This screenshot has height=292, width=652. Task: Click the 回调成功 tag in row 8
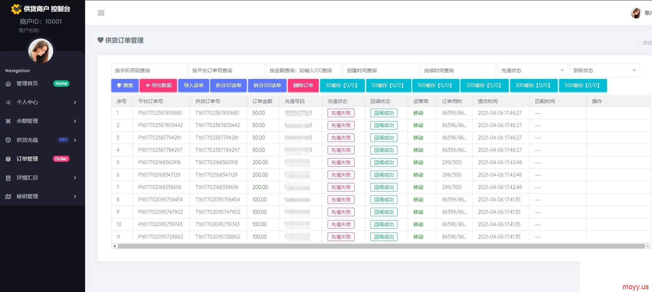[384, 200]
